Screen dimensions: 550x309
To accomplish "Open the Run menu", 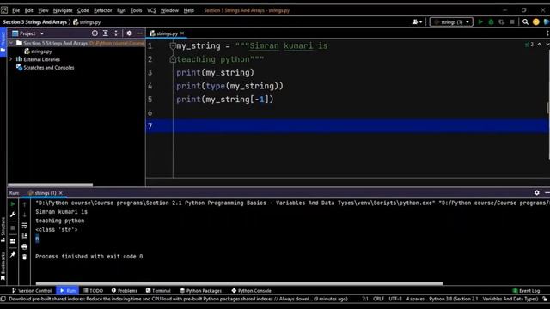I will tap(121, 10).
